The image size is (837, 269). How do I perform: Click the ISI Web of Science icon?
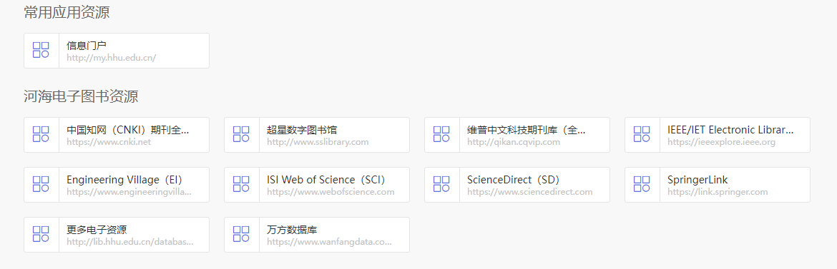(241, 184)
